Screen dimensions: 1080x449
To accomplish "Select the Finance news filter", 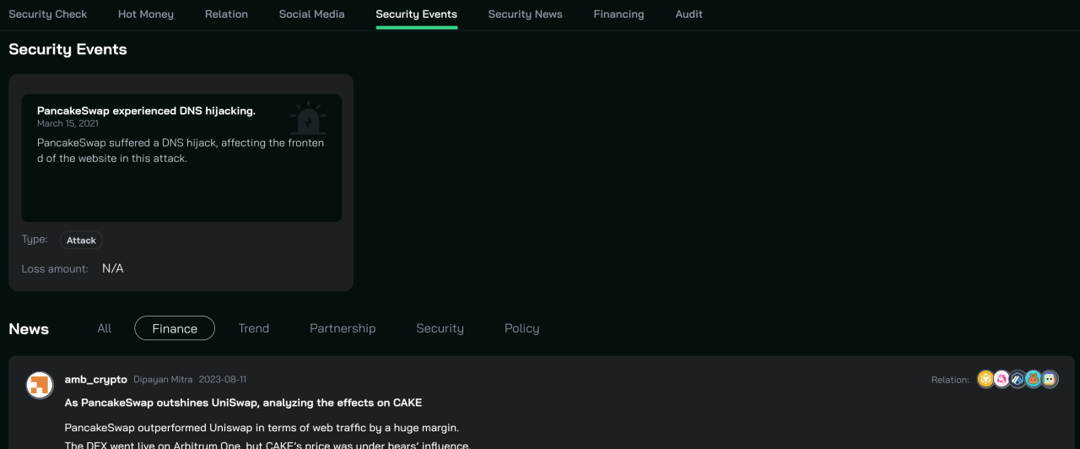I will pos(175,328).
